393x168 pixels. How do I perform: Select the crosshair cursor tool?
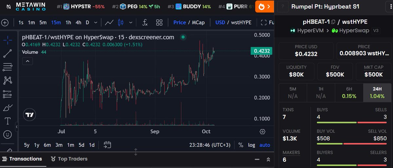point(8,41)
